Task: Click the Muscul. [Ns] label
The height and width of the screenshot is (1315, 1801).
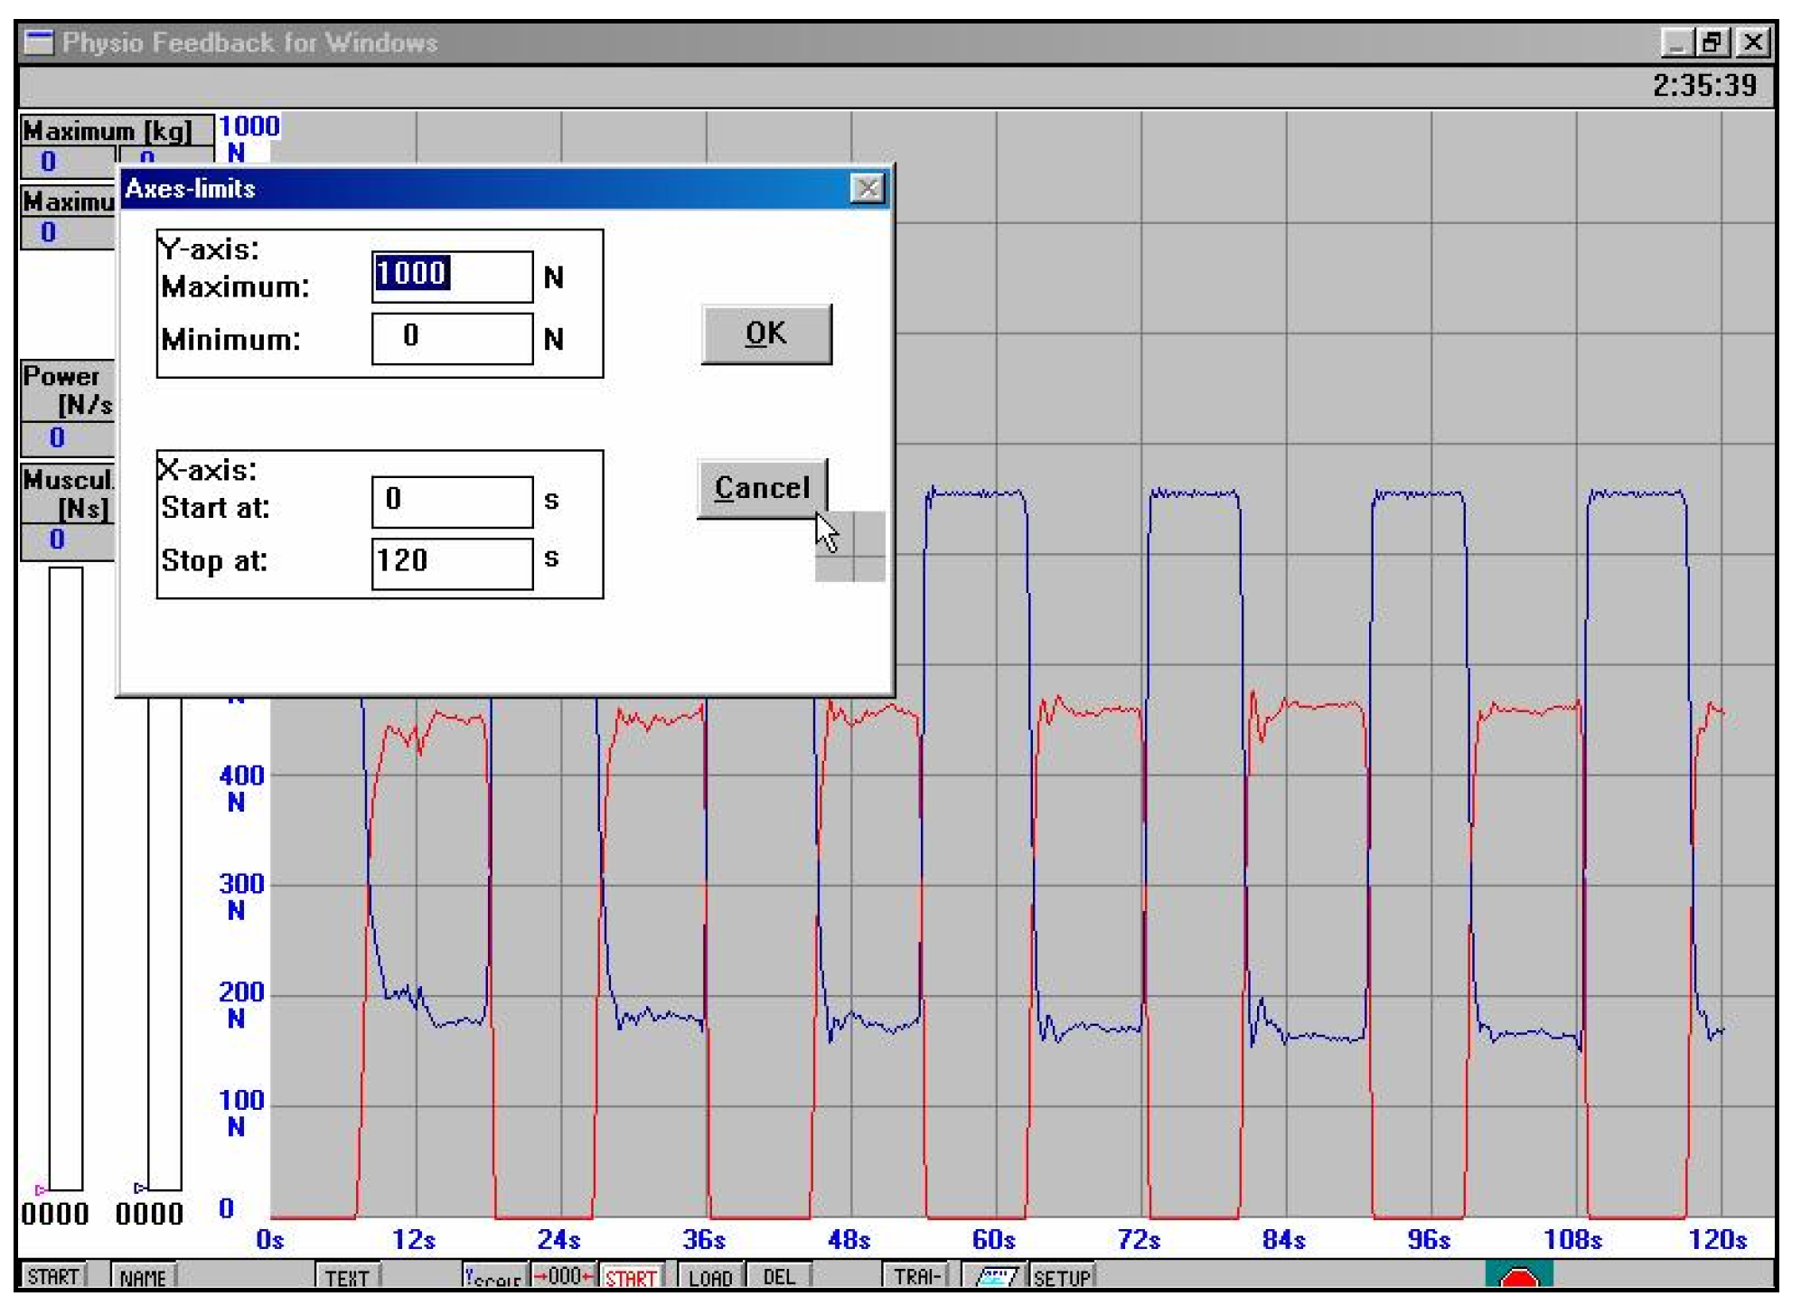Action: click(x=68, y=493)
